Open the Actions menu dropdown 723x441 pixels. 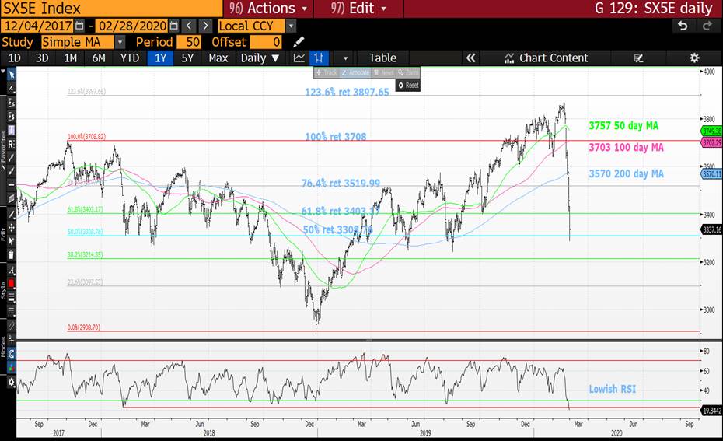pos(268,9)
